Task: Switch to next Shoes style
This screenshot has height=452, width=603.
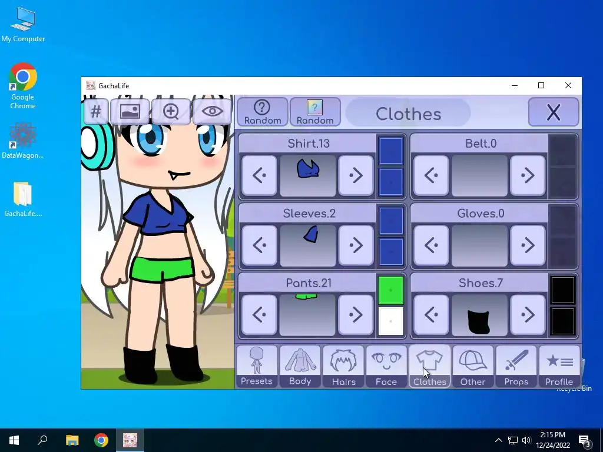Action: coord(528,315)
